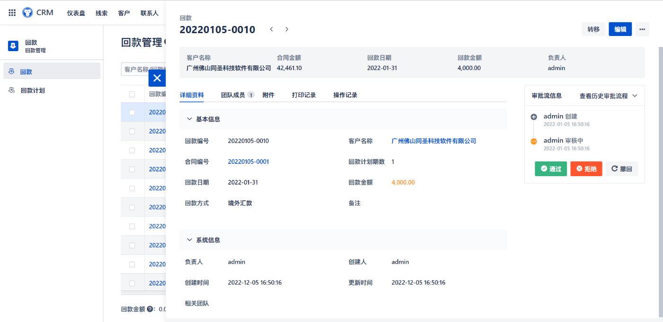Click the green 通过 approve button
Image resolution: width=663 pixels, height=322 pixels.
551,169
